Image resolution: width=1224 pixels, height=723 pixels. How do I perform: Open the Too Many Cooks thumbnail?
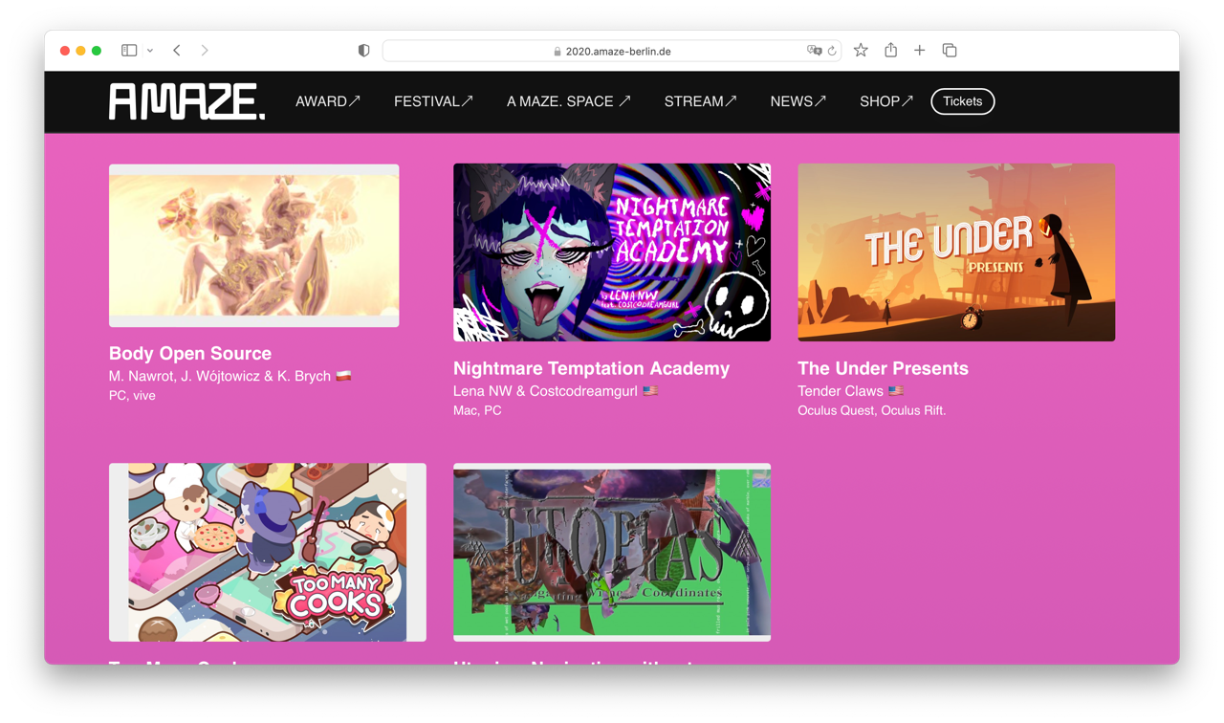[x=268, y=553]
